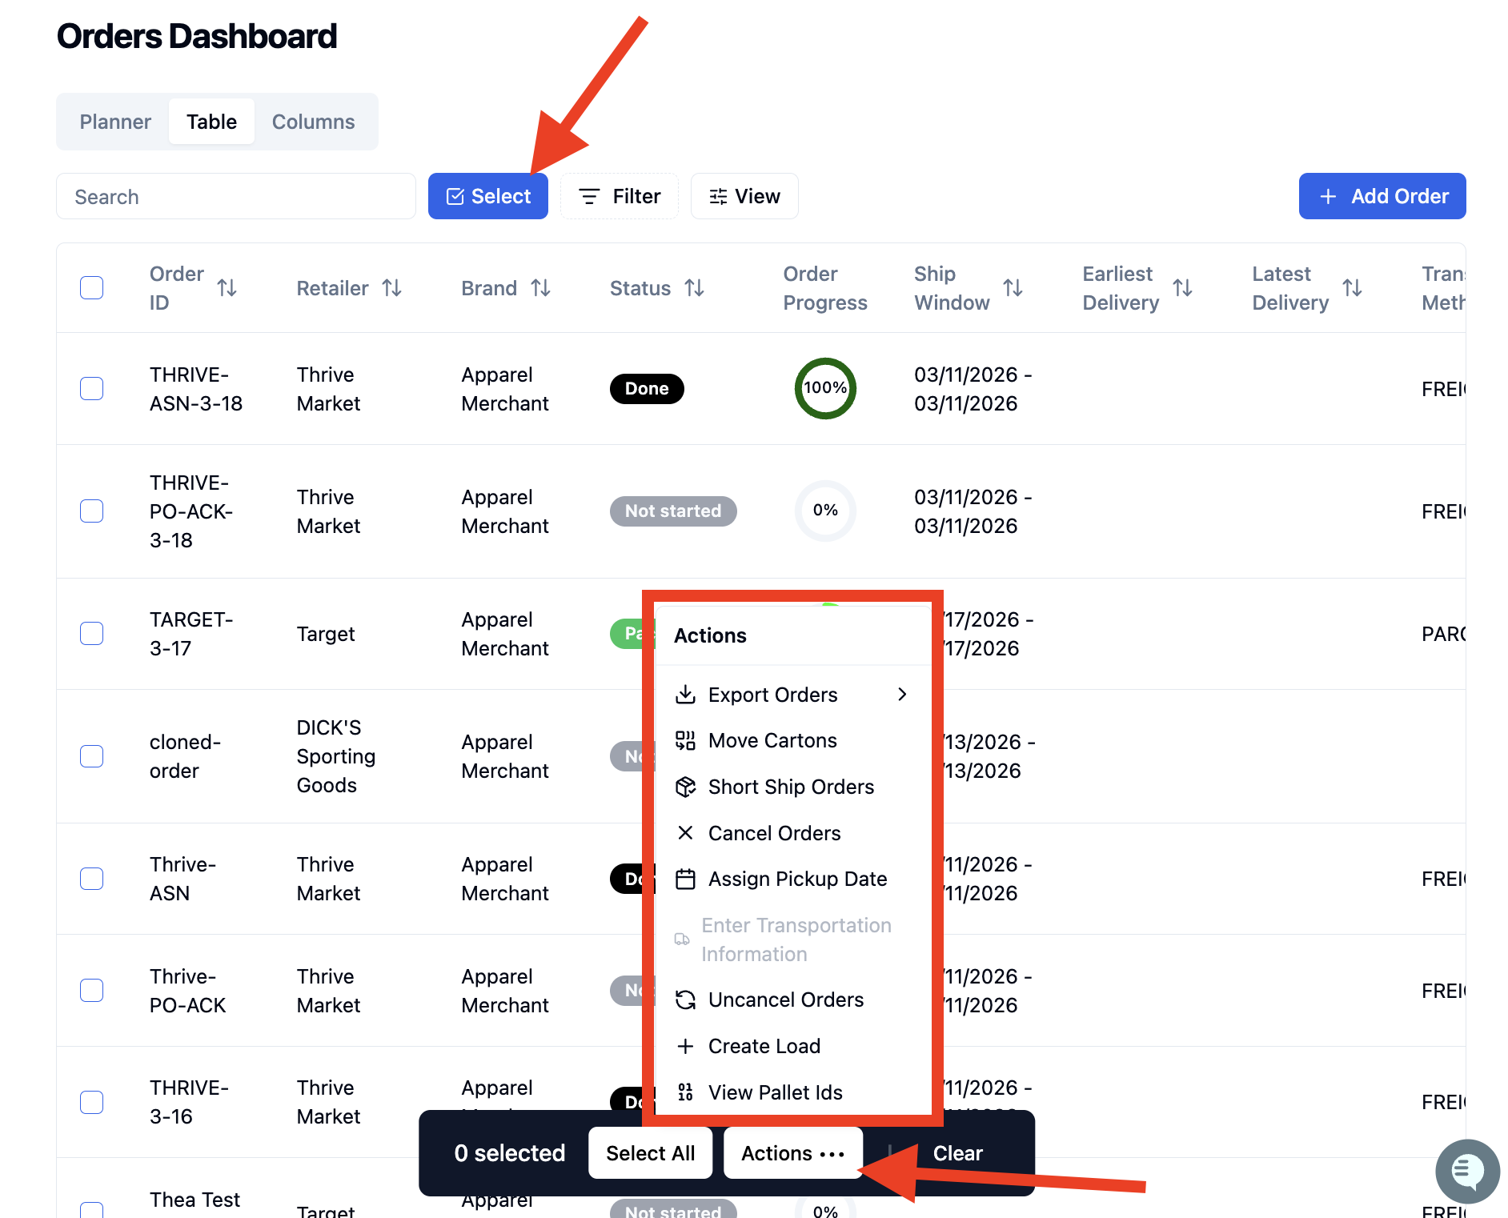The image size is (1508, 1218).
Task: Click the Add Order button
Action: (1382, 196)
